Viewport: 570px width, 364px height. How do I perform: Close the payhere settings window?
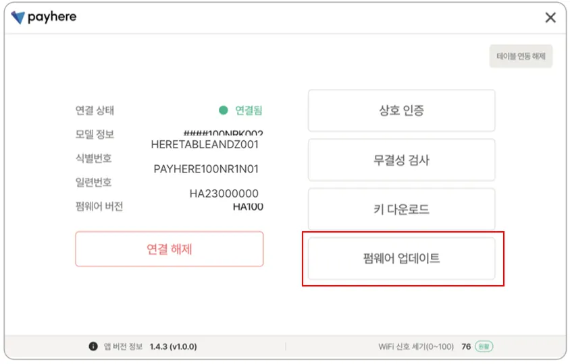coord(550,18)
